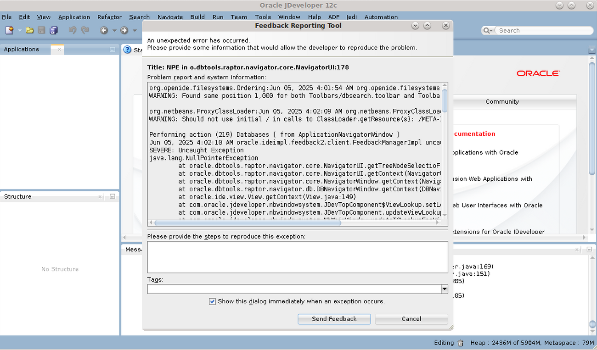597x350 pixels.
Task: Open the Tags combo box dropdown
Action: [444, 289]
